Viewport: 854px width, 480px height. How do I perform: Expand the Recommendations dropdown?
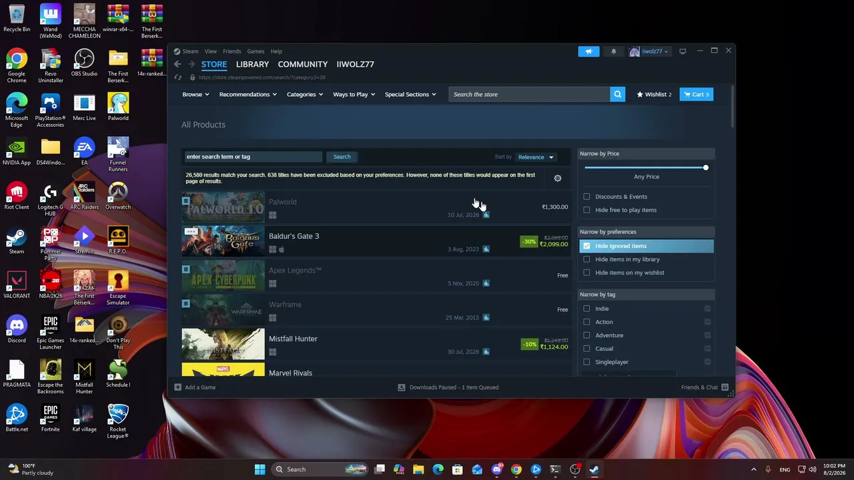248,95
